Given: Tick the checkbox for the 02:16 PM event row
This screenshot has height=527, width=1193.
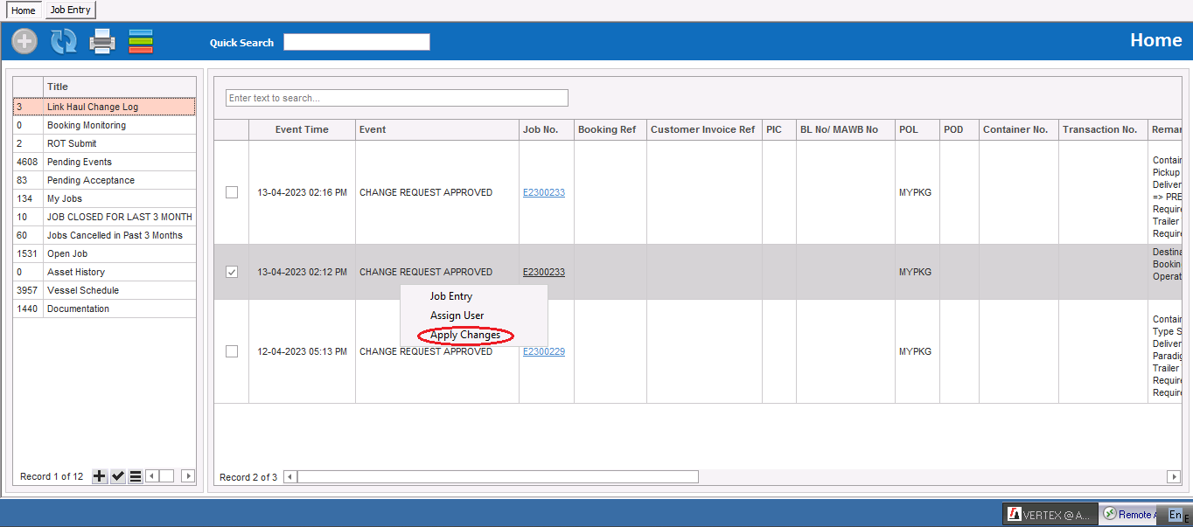Looking at the screenshot, I should click(232, 192).
